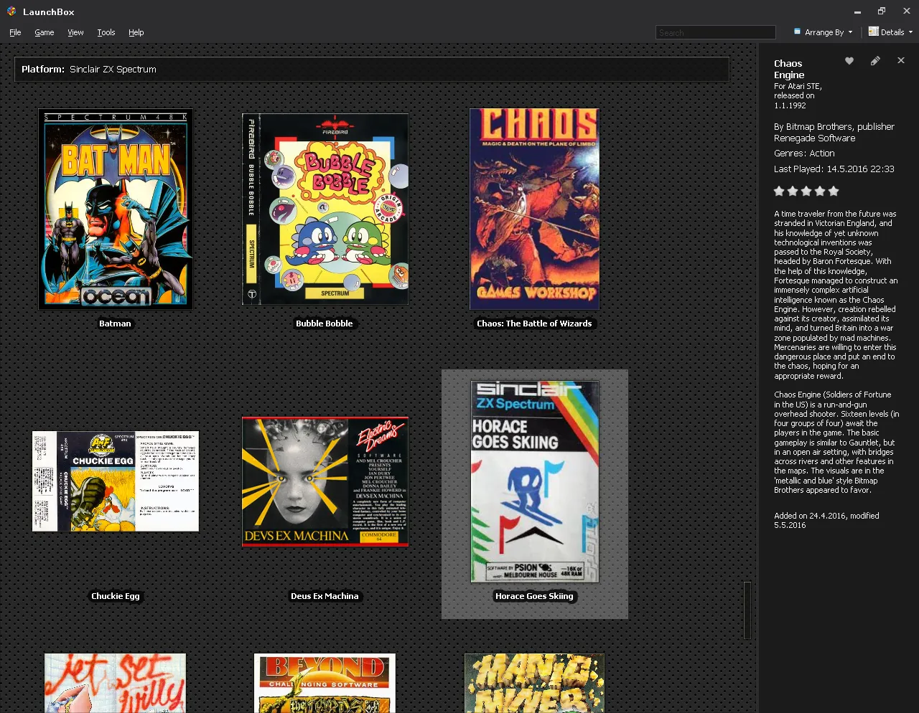Mark Chaos Engine as favorite with heart icon
This screenshot has height=713, width=919.
(849, 61)
